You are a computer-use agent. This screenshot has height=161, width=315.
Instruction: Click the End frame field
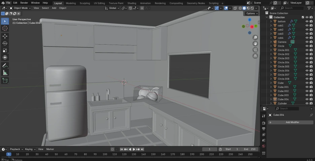point(250,149)
